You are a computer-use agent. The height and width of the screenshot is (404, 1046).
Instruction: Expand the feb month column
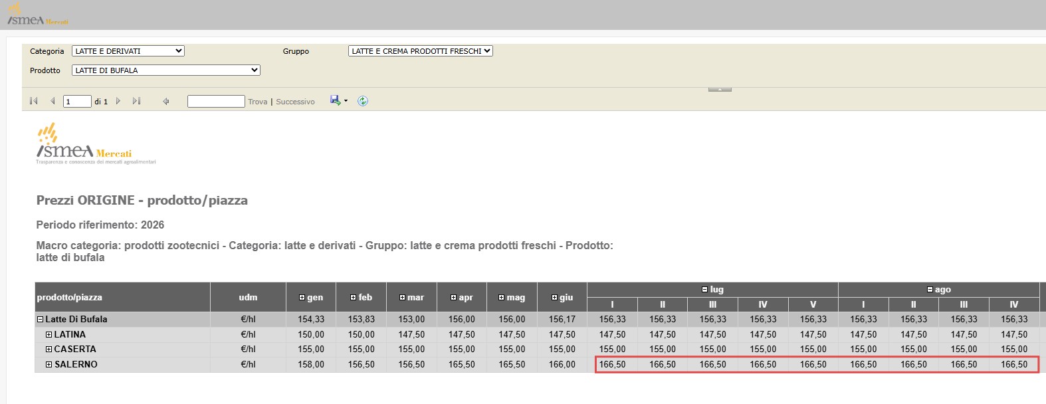point(353,298)
